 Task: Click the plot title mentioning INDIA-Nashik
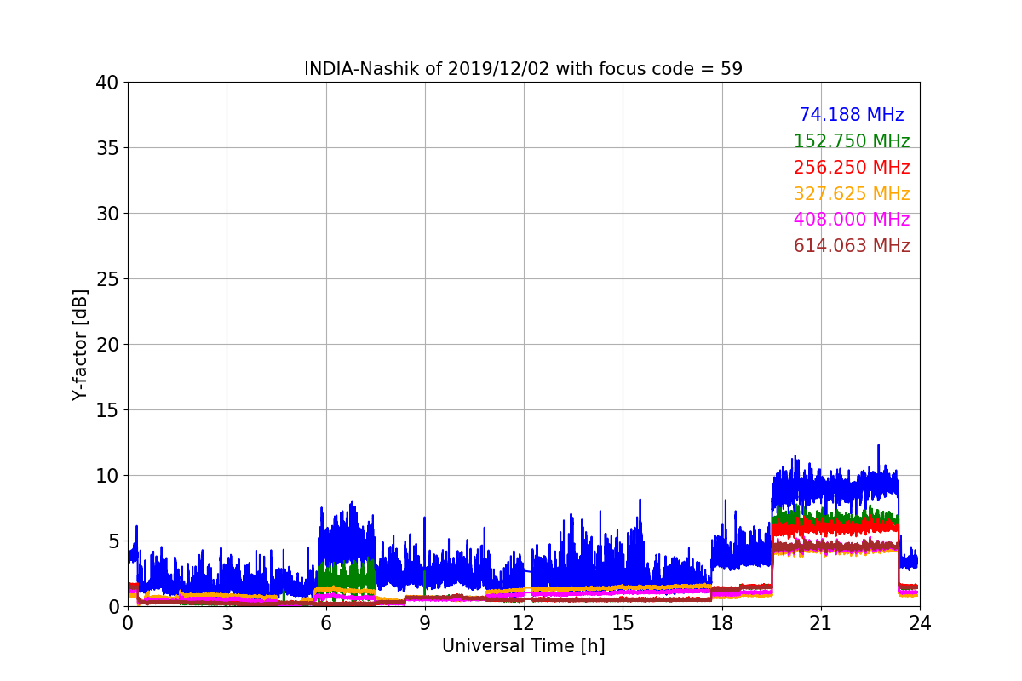(523, 69)
